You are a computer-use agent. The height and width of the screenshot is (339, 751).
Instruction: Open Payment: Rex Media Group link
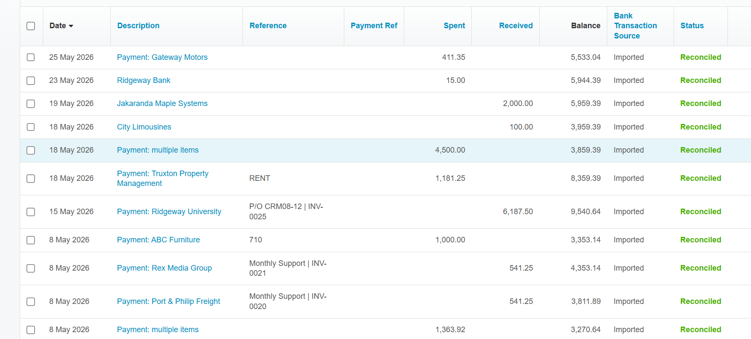tap(164, 268)
